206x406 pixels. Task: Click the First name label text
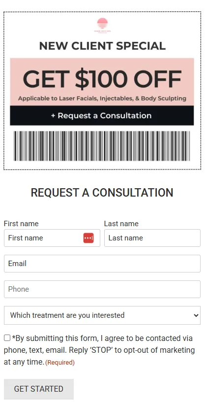pyautogui.click(x=21, y=224)
